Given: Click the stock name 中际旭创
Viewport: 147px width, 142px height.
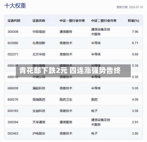Looking at the screenshot, I should pyautogui.click(x=39, y=32).
